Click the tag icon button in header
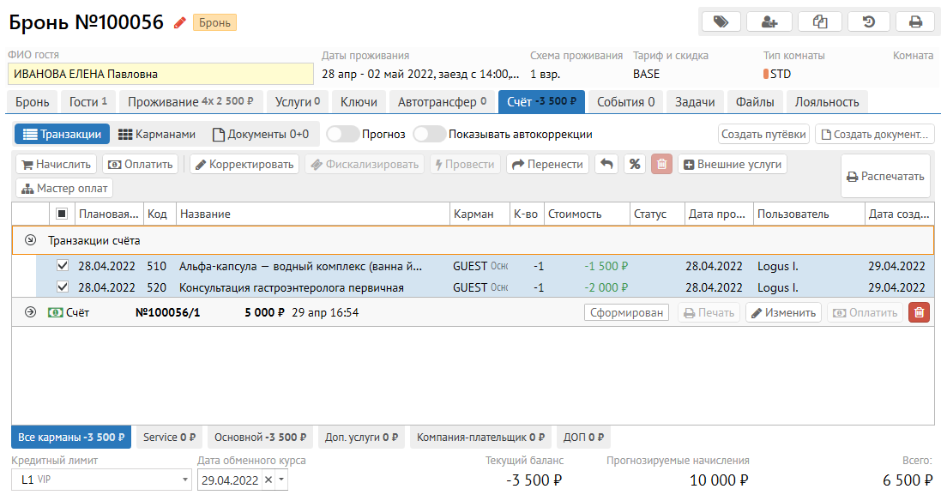The width and height of the screenshot is (947, 501). coord(721,22)
